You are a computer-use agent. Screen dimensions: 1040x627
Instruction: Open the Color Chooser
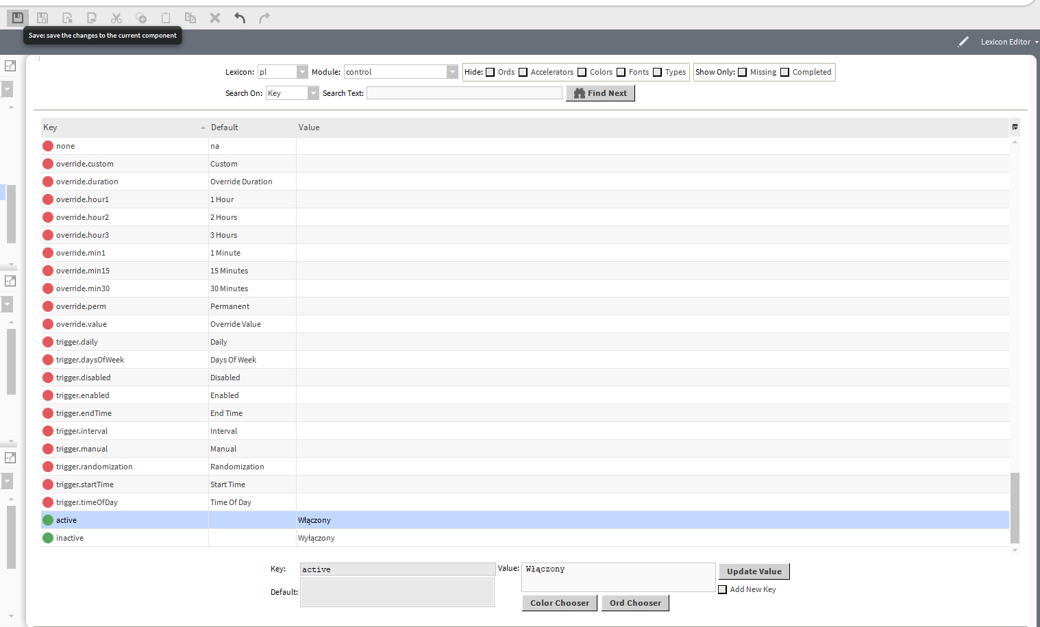click(x=559, y=603)
